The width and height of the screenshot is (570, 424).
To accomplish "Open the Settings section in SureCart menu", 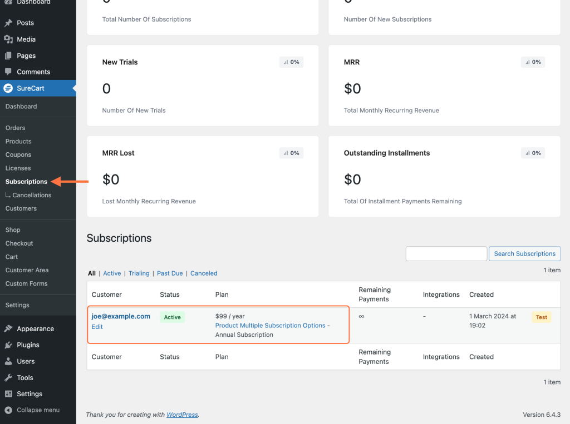I will click(x=17, y=305).
